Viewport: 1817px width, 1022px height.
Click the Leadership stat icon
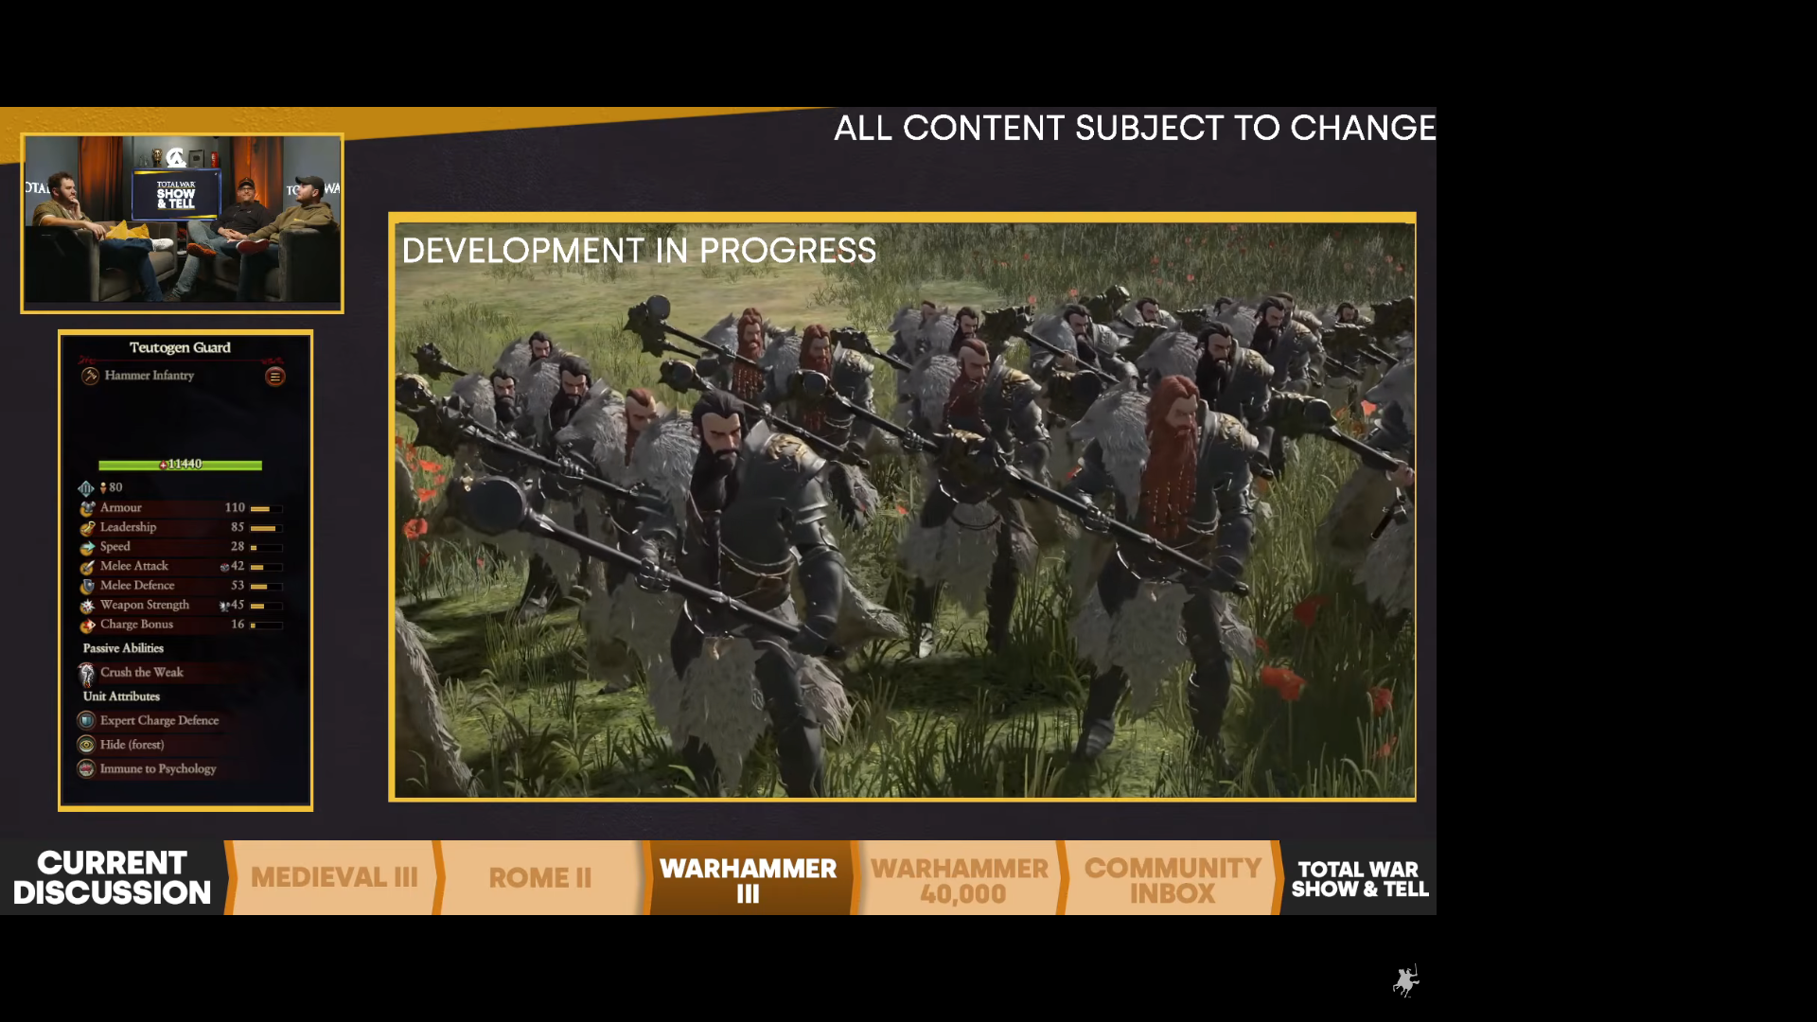(87, 528)
